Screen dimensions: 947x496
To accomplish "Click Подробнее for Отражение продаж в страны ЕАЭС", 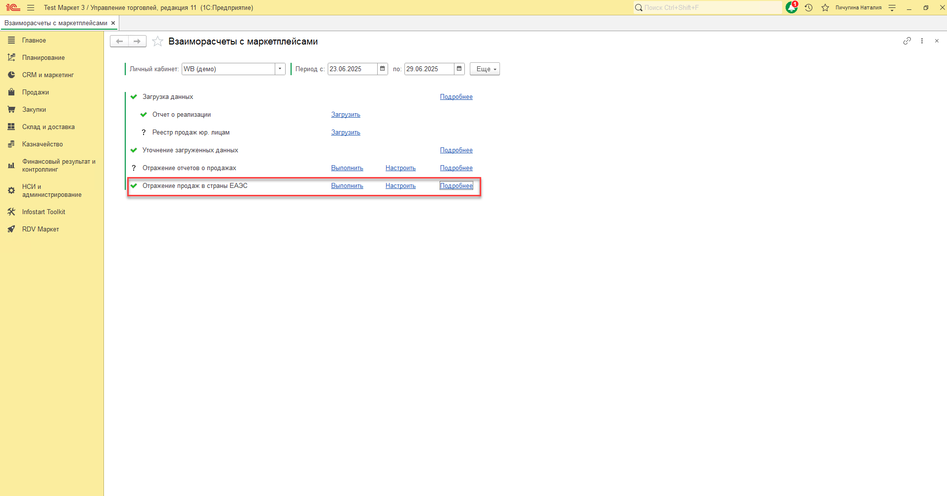I will (x=456, y=186).
